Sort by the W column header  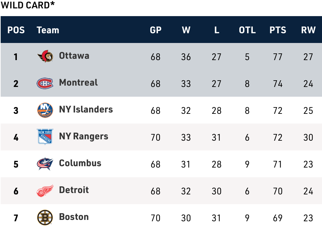(x=186, y=30)
